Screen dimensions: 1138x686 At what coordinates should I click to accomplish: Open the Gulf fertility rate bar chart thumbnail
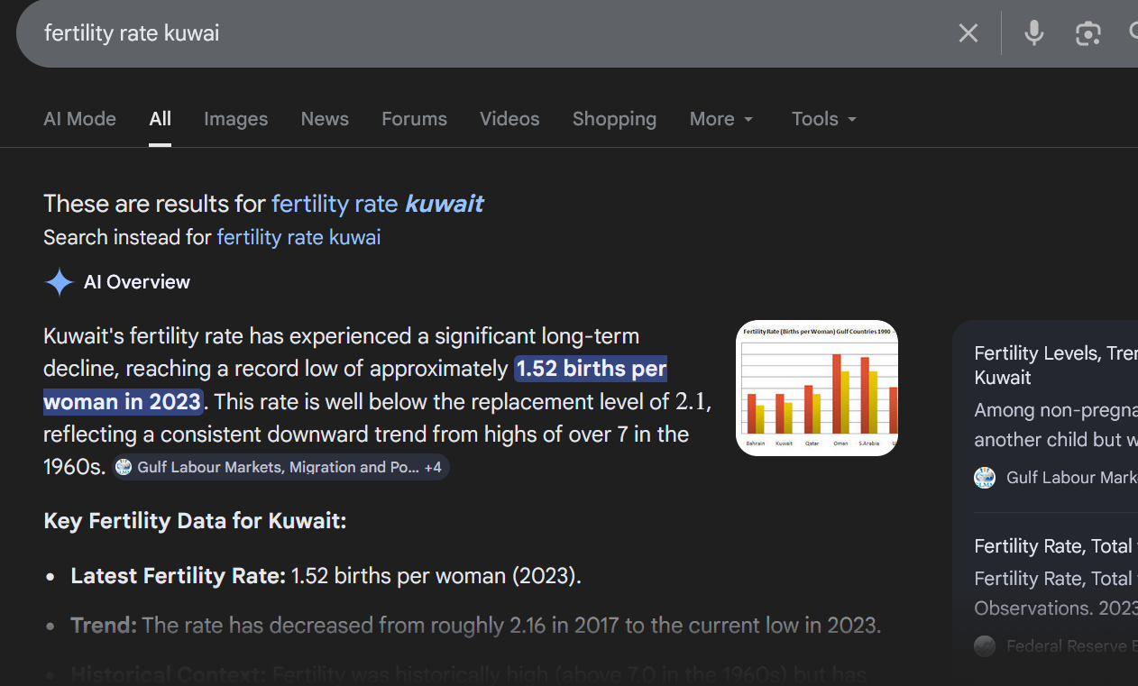tap(817, 388)
